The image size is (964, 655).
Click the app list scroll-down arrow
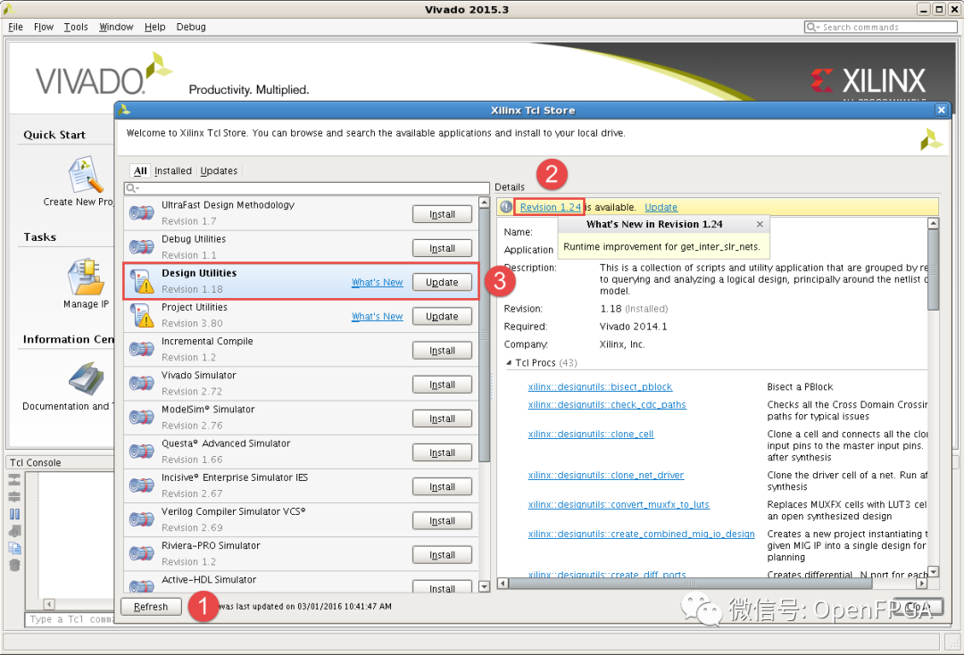pos(484,587)
